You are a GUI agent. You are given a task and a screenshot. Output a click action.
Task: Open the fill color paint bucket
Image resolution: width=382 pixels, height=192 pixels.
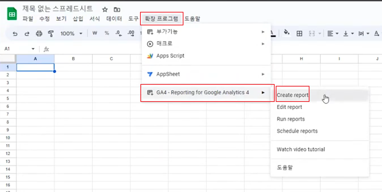(287, 33)
